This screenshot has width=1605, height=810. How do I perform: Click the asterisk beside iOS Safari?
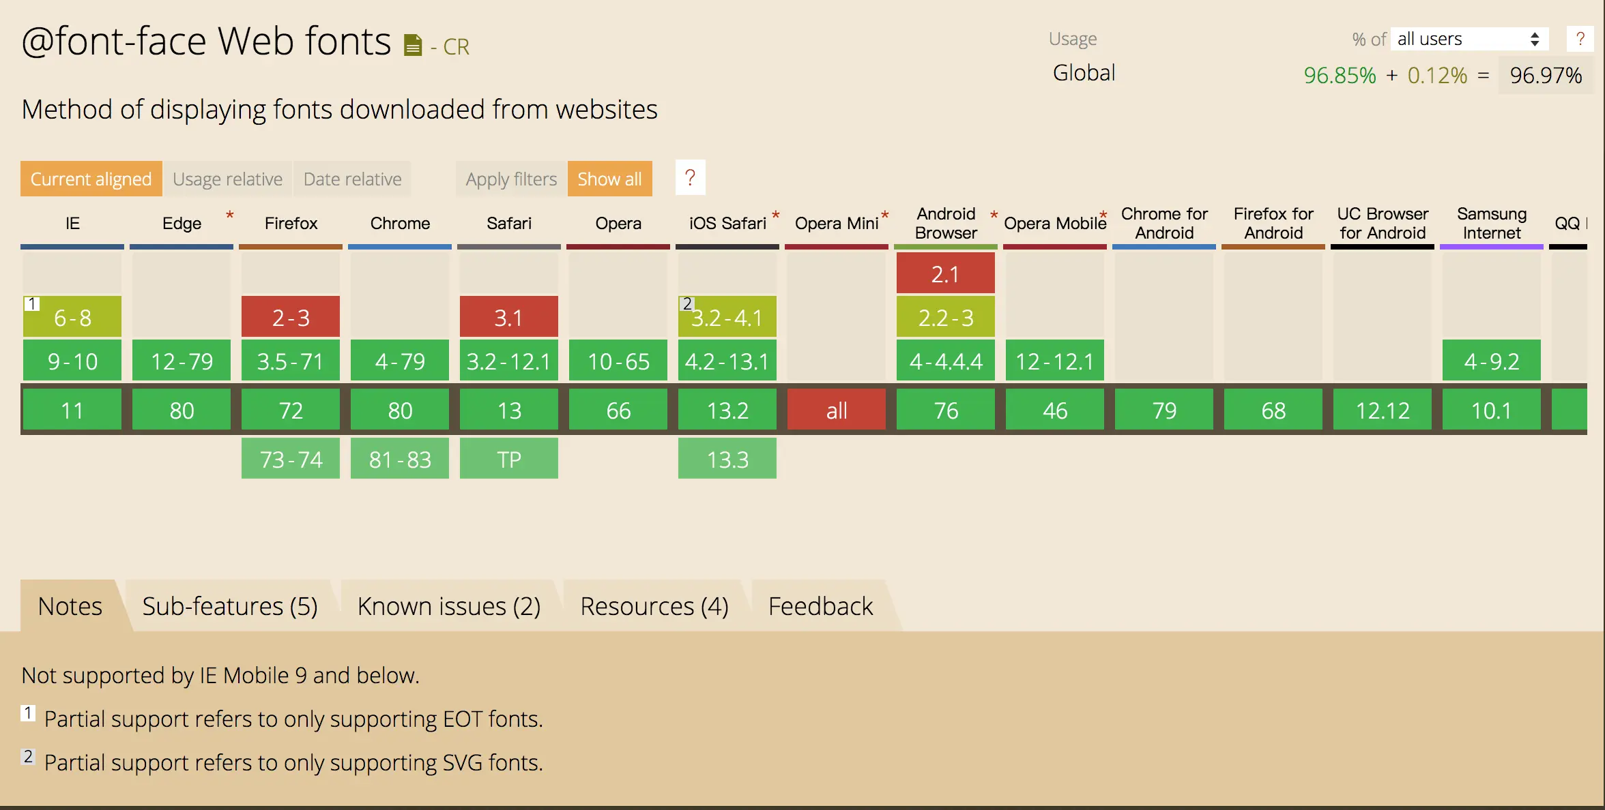(x=776, y=215)
